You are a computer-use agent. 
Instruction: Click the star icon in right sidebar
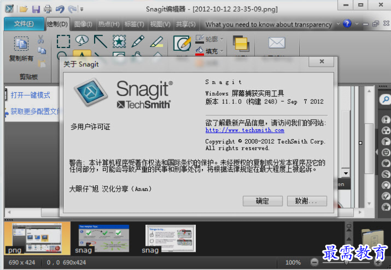click(x=386, y=207)
